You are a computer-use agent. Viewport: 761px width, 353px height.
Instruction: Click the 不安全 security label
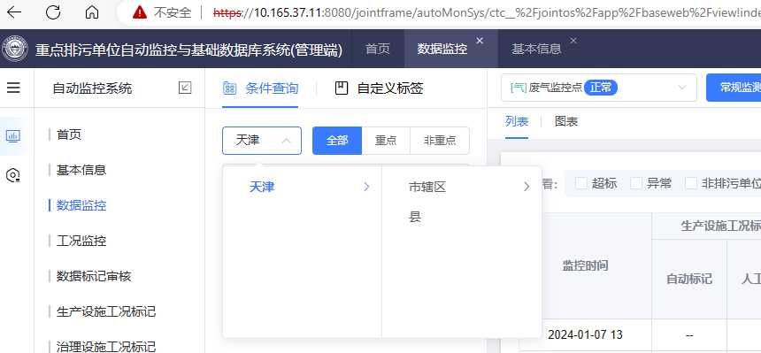click(x=173, y=12)
